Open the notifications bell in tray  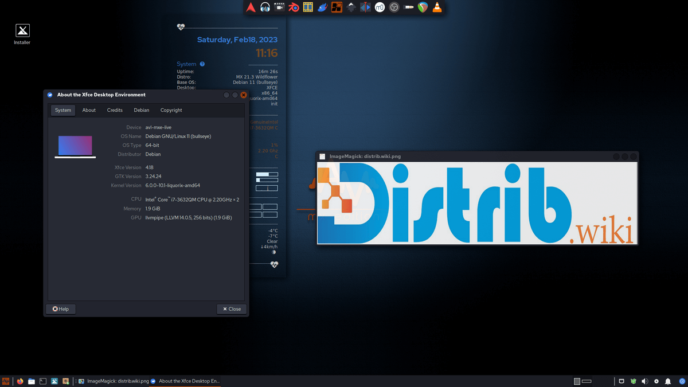(x=668, y=381)
